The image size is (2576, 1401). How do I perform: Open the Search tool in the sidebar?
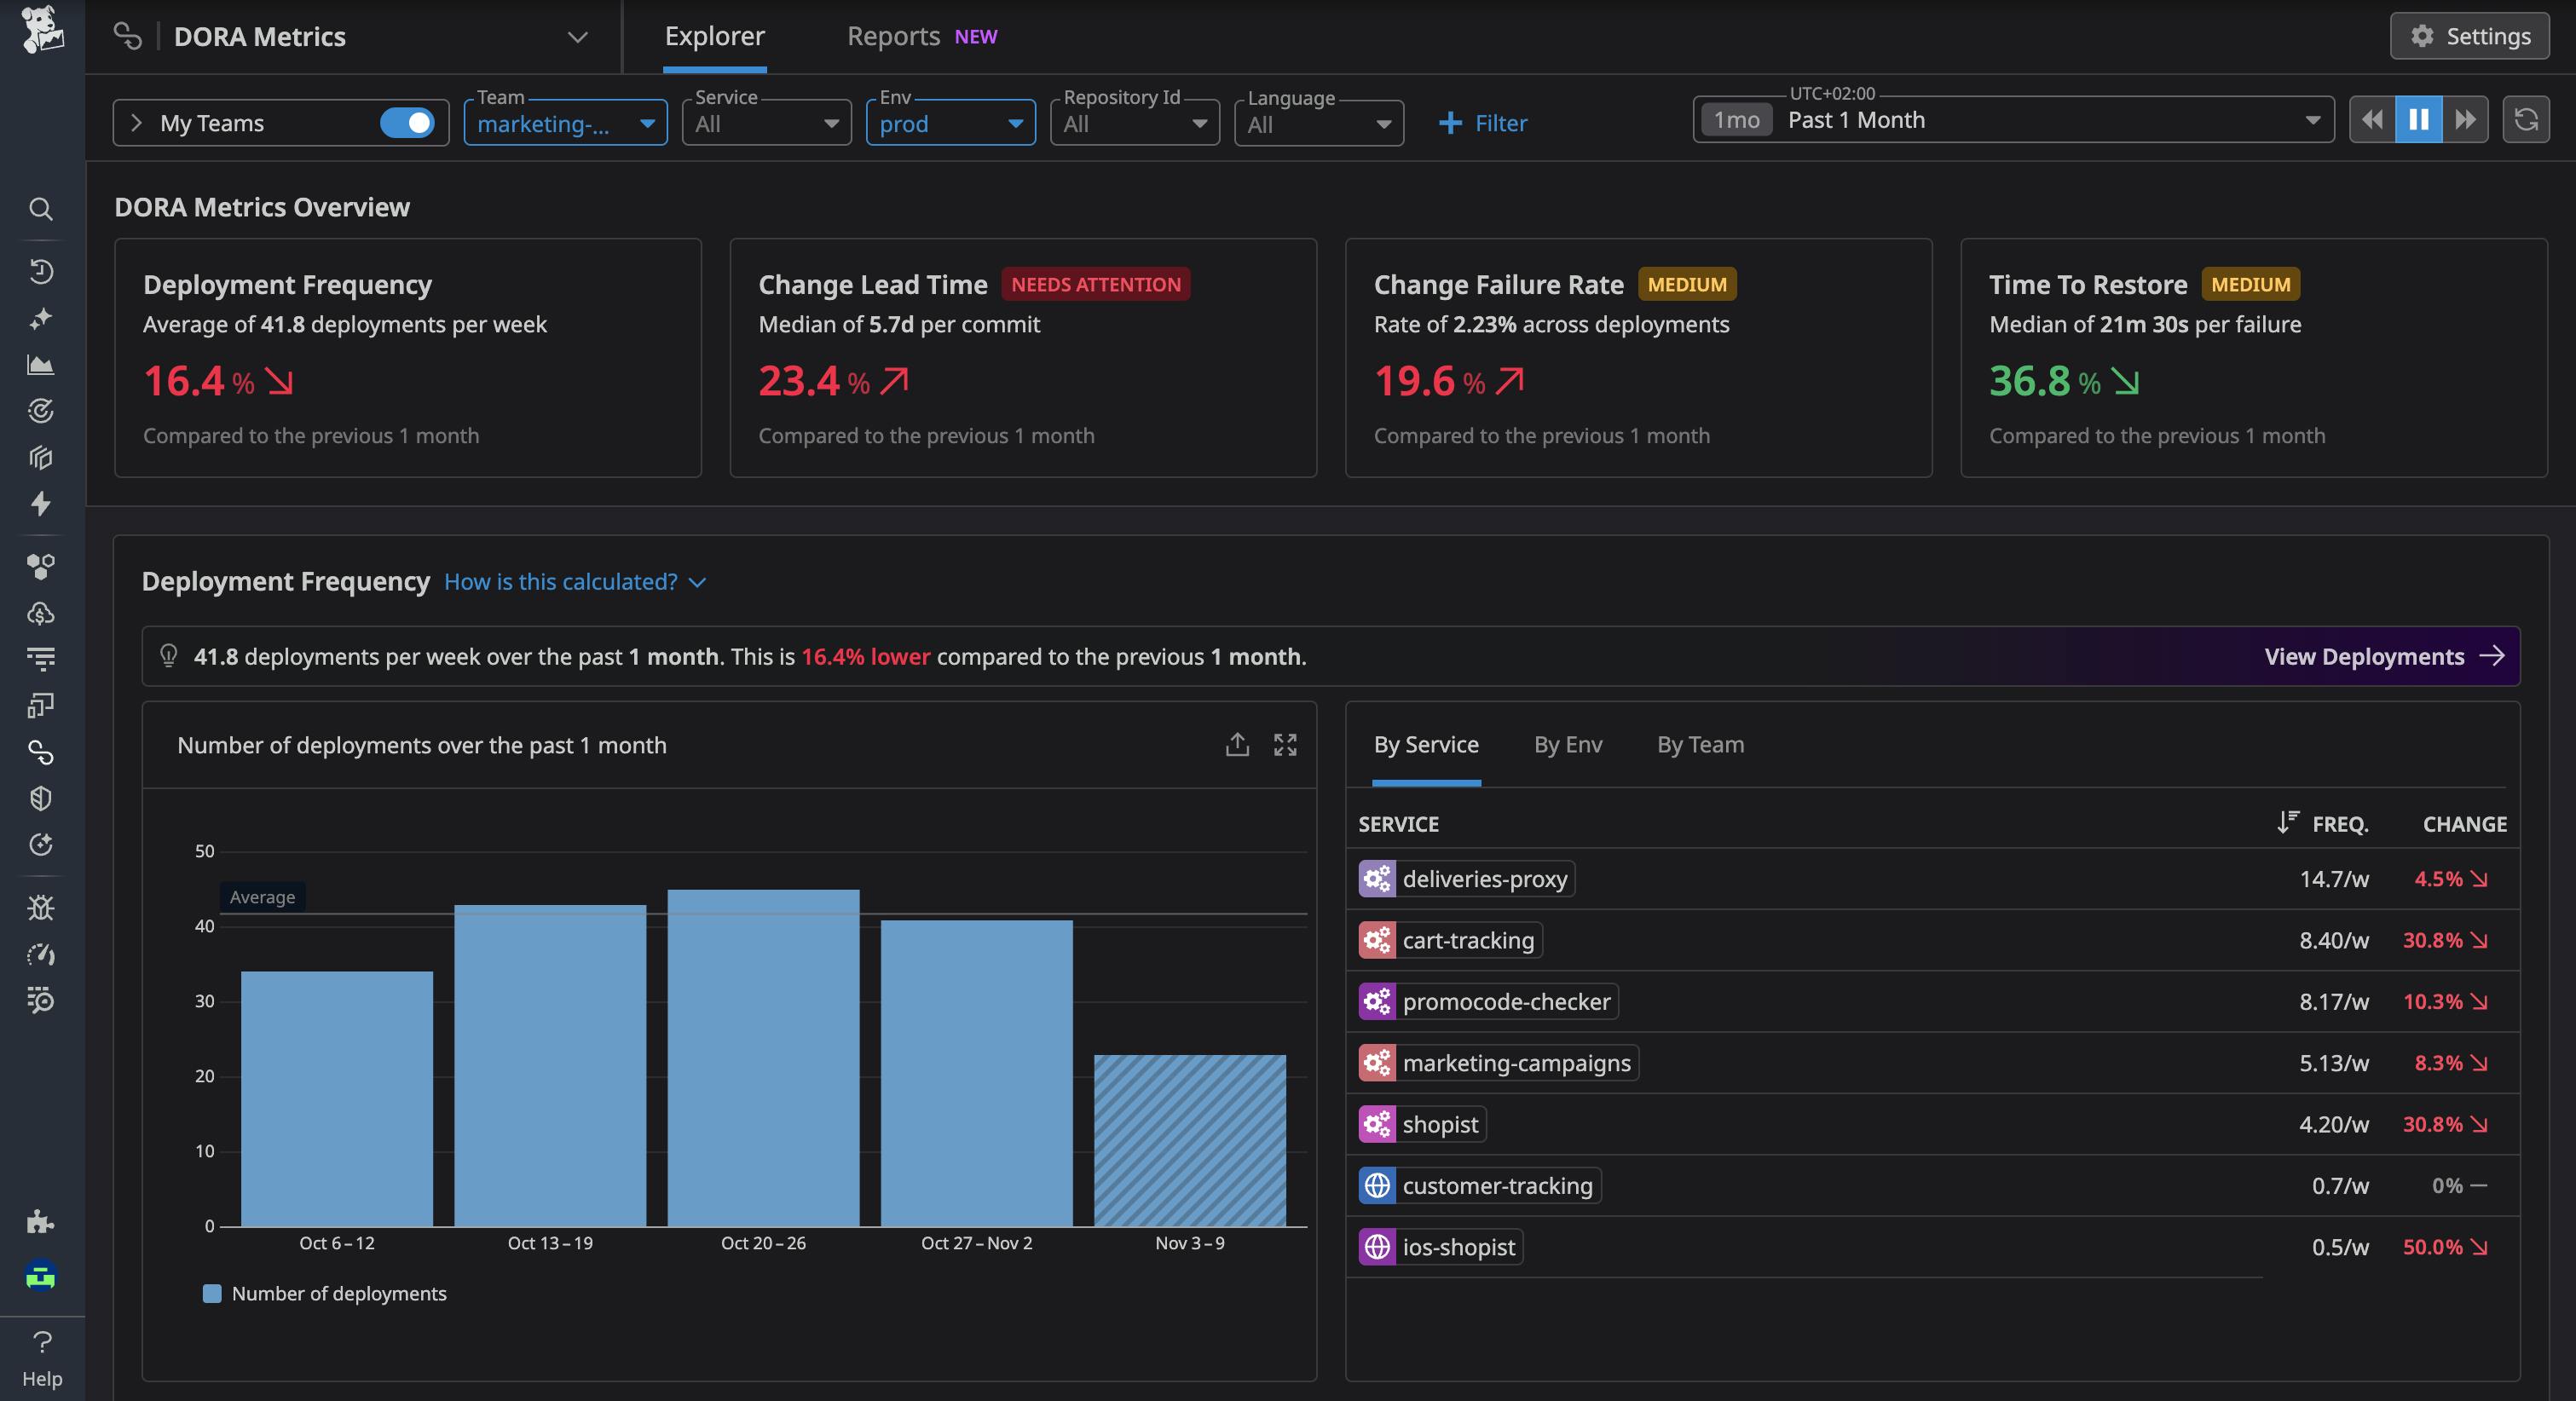click(40, 209)
